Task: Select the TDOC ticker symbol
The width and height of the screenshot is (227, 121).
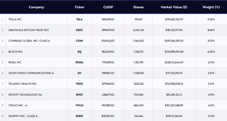Action: pyautogui.click(x=79, y=84)
